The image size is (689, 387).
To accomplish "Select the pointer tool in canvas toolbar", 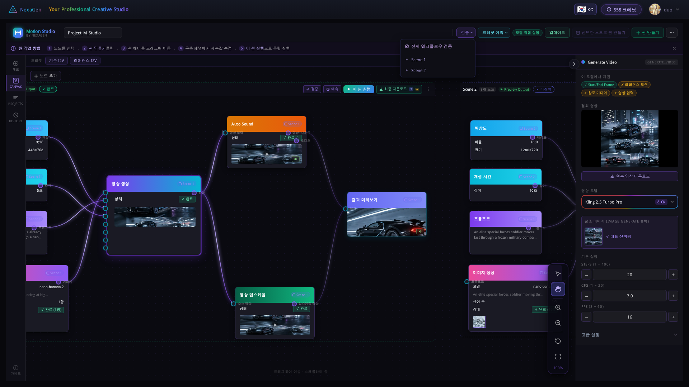I will [x=558, y=274].
